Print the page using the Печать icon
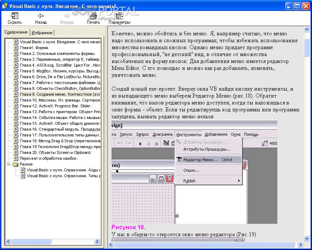312x250 pixels. (93, 16)
